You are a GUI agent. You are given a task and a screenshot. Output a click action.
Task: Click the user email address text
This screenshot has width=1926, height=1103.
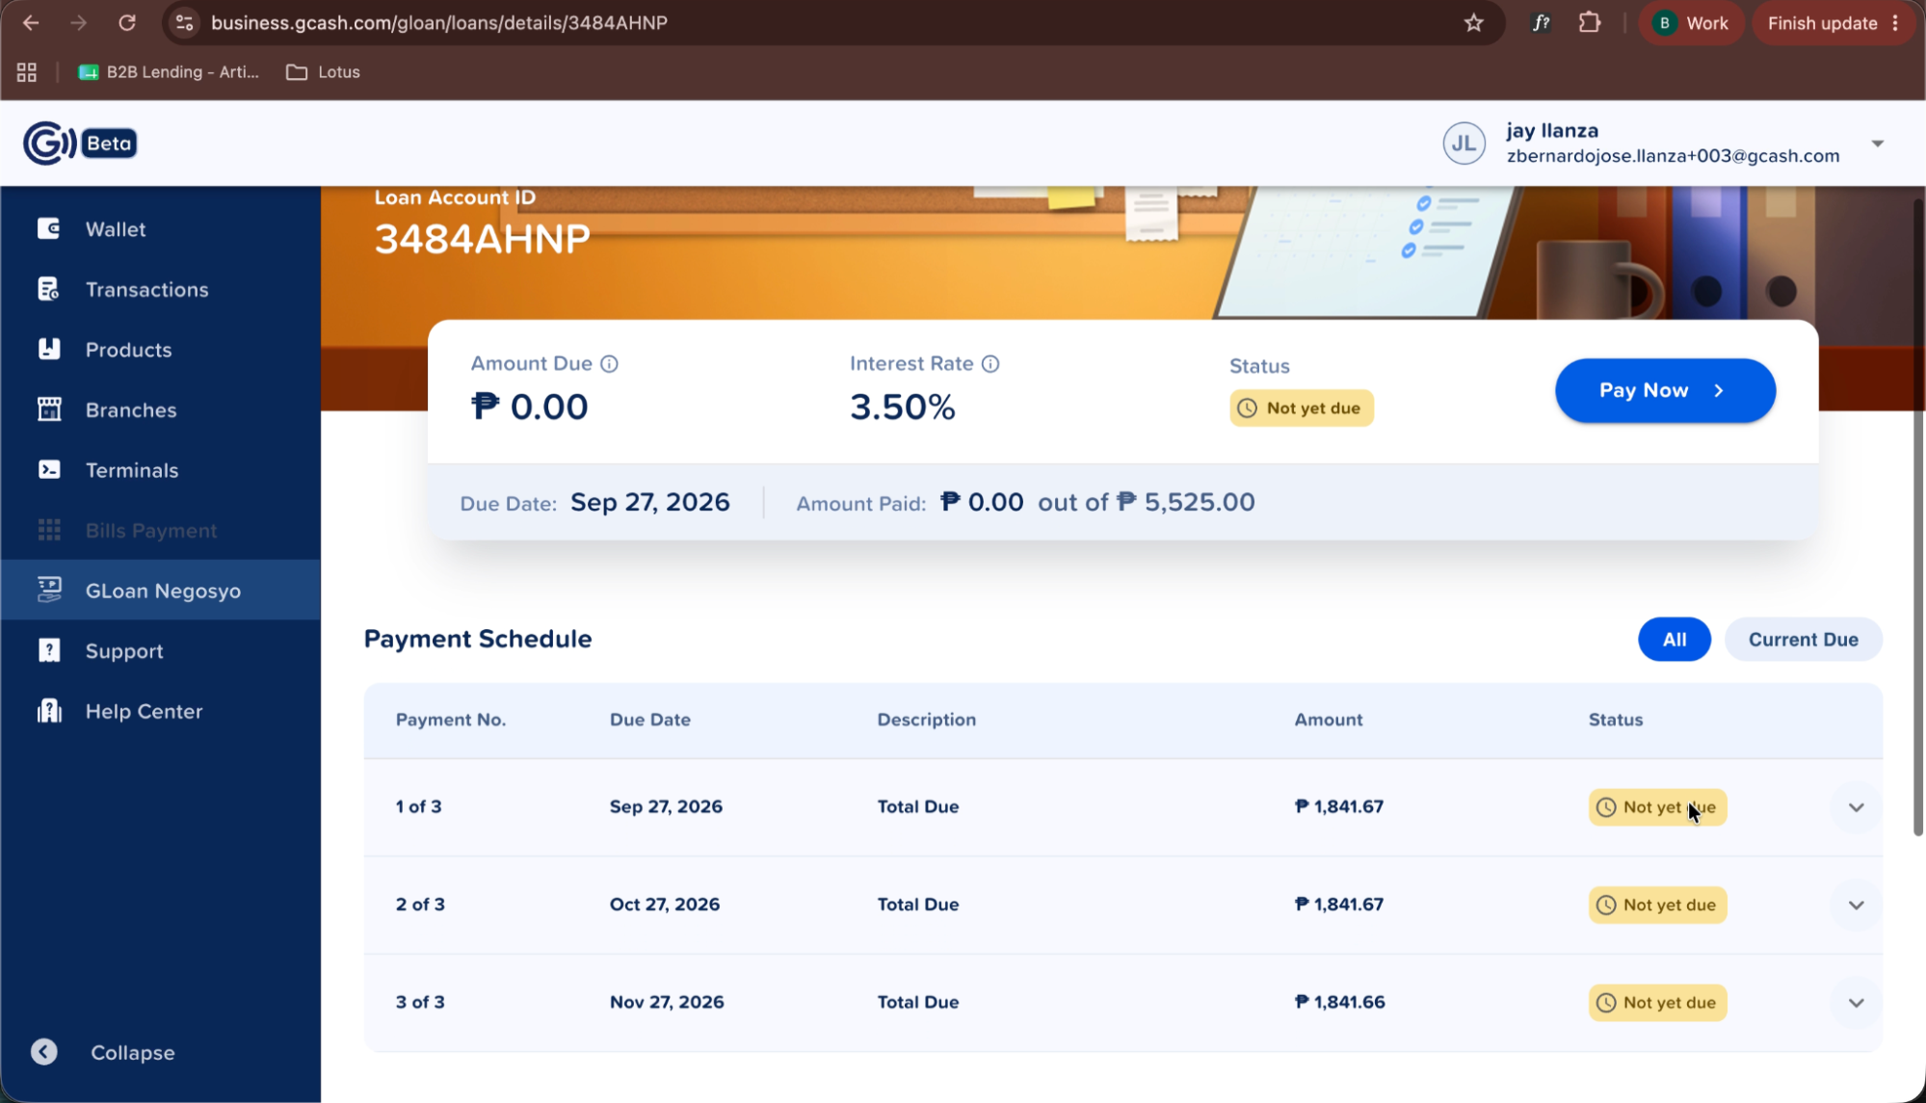(1673, 156)
